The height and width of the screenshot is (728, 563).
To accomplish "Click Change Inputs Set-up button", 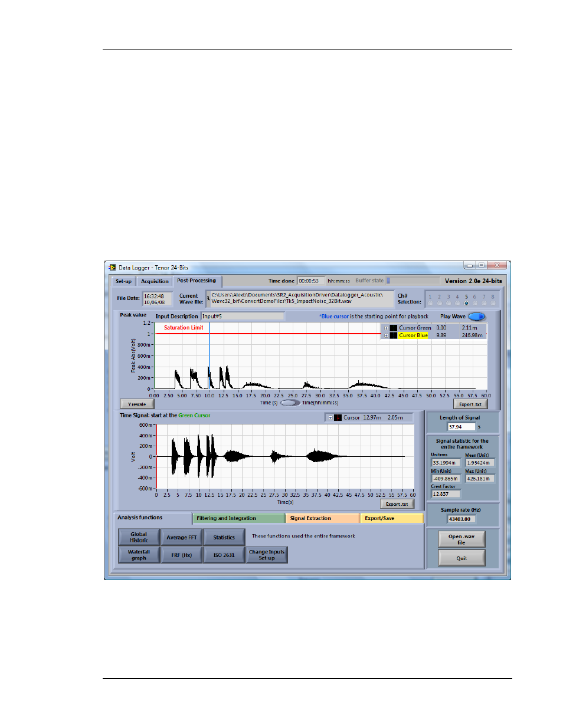I will coord(267,555).
